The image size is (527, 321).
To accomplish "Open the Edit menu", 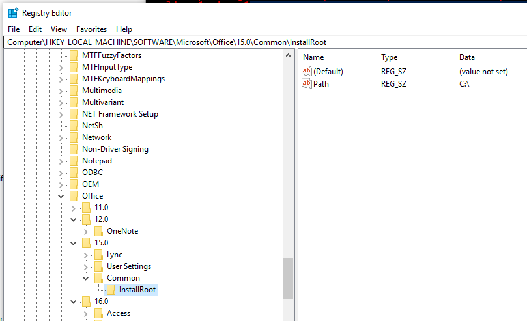I will click(35, 29).
